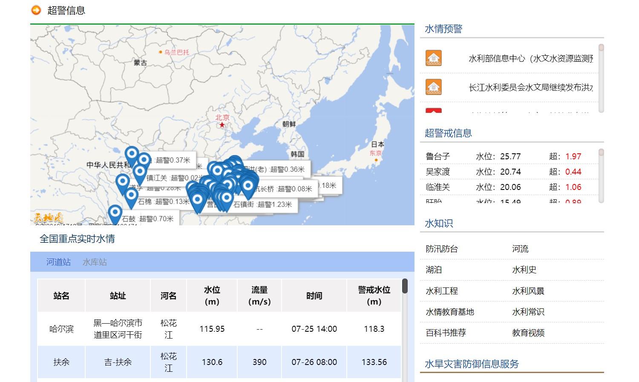Image resolution: width=639 pixels, height=382 pixels.
Task: Click the 鲁台子 station entry
Action: 438,156
